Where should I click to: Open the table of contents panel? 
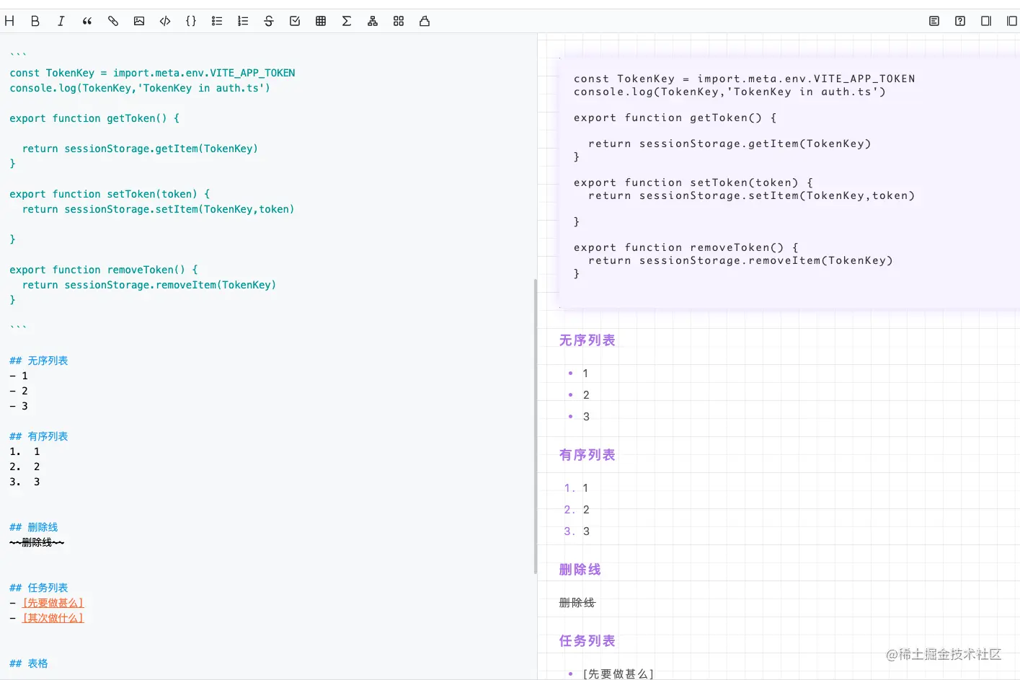tap(934, 21)
